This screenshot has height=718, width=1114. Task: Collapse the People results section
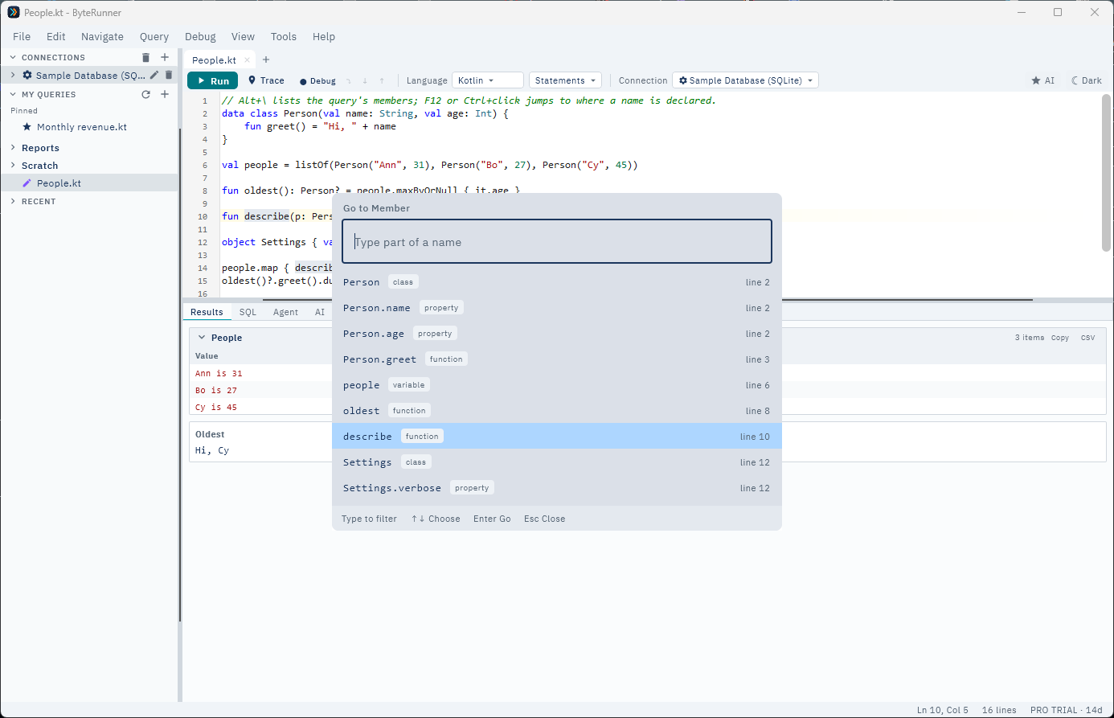pyautogui.click(x=202, y=338)
